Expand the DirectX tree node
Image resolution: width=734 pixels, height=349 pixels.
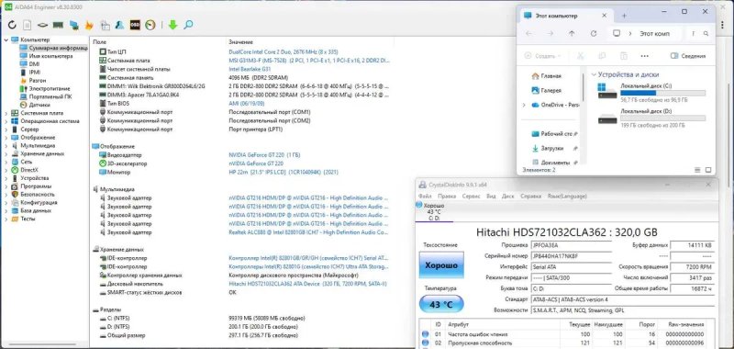[x=6, y=170]
